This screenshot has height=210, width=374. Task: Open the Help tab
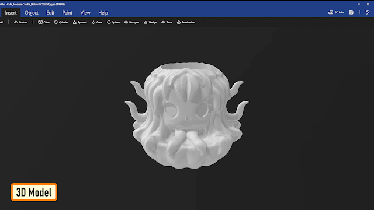pyautogui.click(x=103, y=13)
